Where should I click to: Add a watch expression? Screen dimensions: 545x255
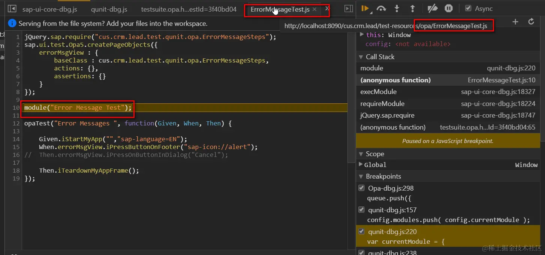[x=515, y=22]
